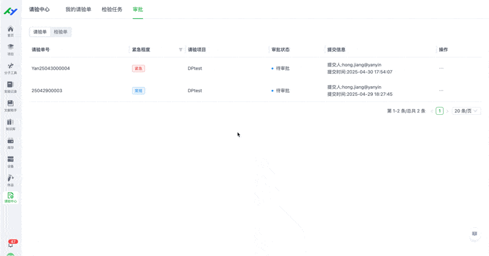Click request number 25042900003
This screenshot has width=489, height=256.
click(47, 91)
